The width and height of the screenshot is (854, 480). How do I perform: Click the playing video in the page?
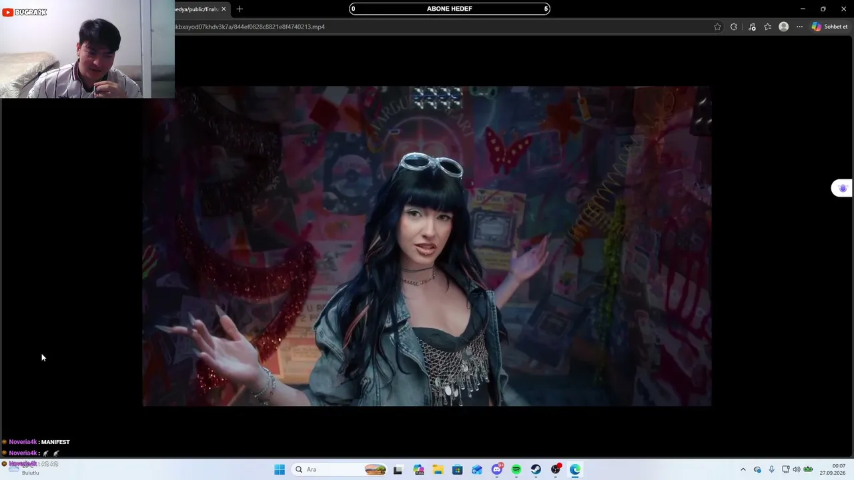(x=427, y=246)
